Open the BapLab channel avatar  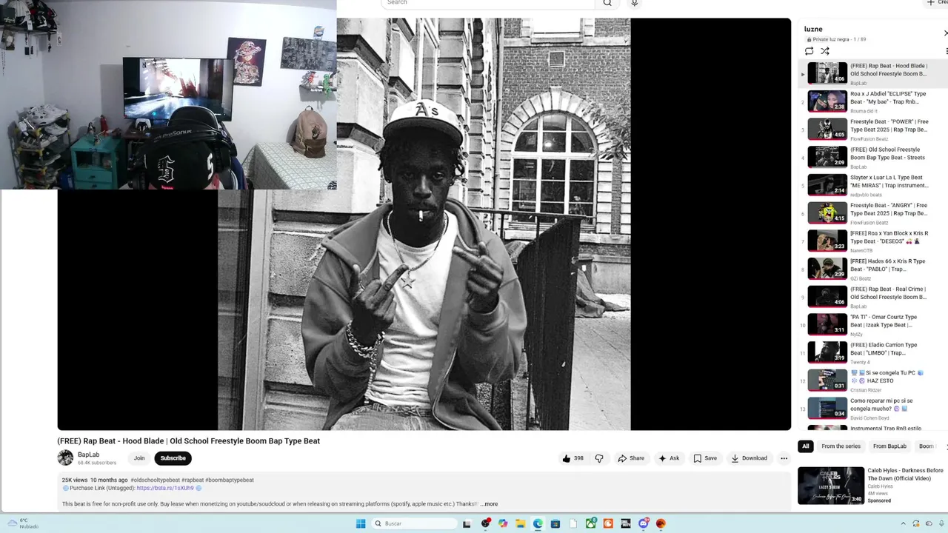coord(65,458)
